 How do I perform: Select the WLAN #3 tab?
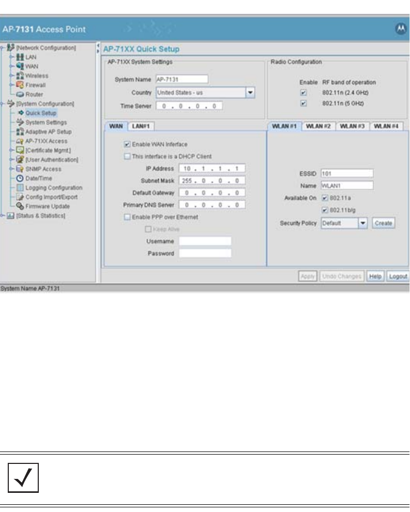click(x=352, y=126)
